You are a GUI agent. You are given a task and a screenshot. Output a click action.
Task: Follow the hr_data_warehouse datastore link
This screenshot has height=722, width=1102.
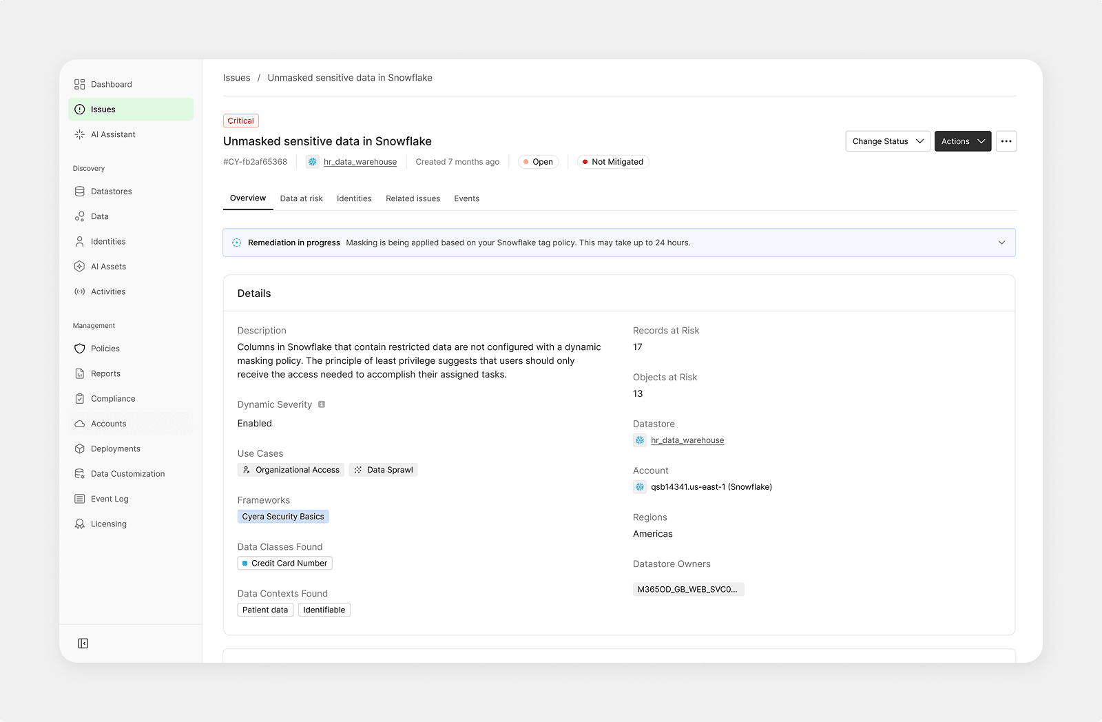pos(687,440)
